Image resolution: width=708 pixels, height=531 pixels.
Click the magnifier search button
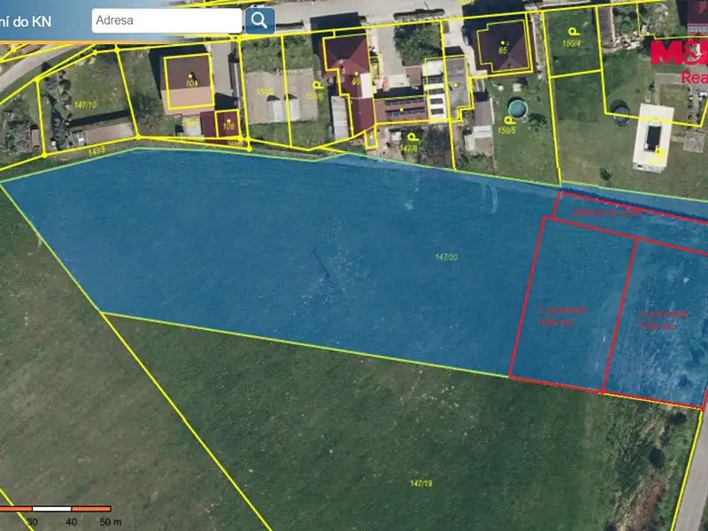click(259, 20)
